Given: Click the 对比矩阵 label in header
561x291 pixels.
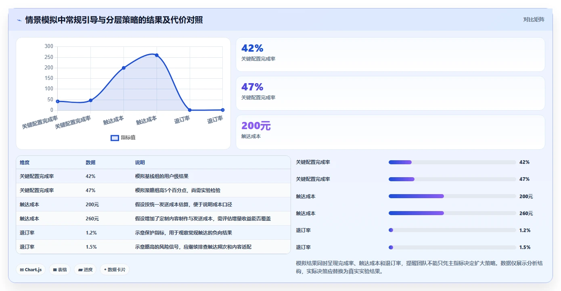Looking at the screenshot, I should tap(534, 19).
